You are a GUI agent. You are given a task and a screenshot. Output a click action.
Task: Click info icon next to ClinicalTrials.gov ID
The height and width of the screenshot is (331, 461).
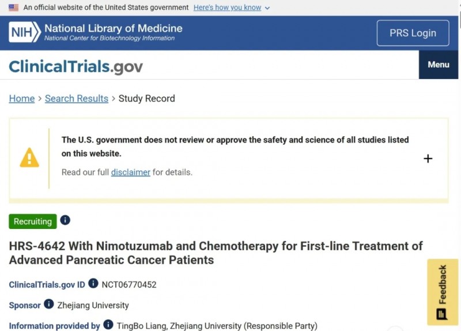click(x=93, y=284)
